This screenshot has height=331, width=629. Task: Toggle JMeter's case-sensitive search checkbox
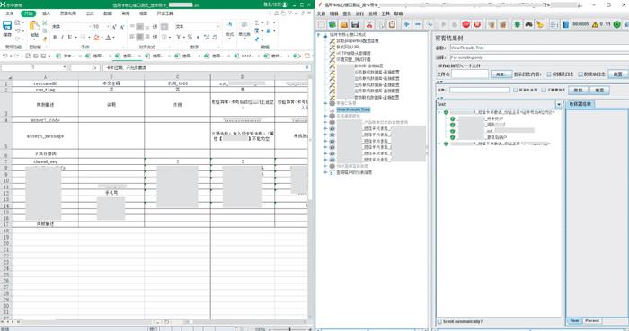click(516, 91)
